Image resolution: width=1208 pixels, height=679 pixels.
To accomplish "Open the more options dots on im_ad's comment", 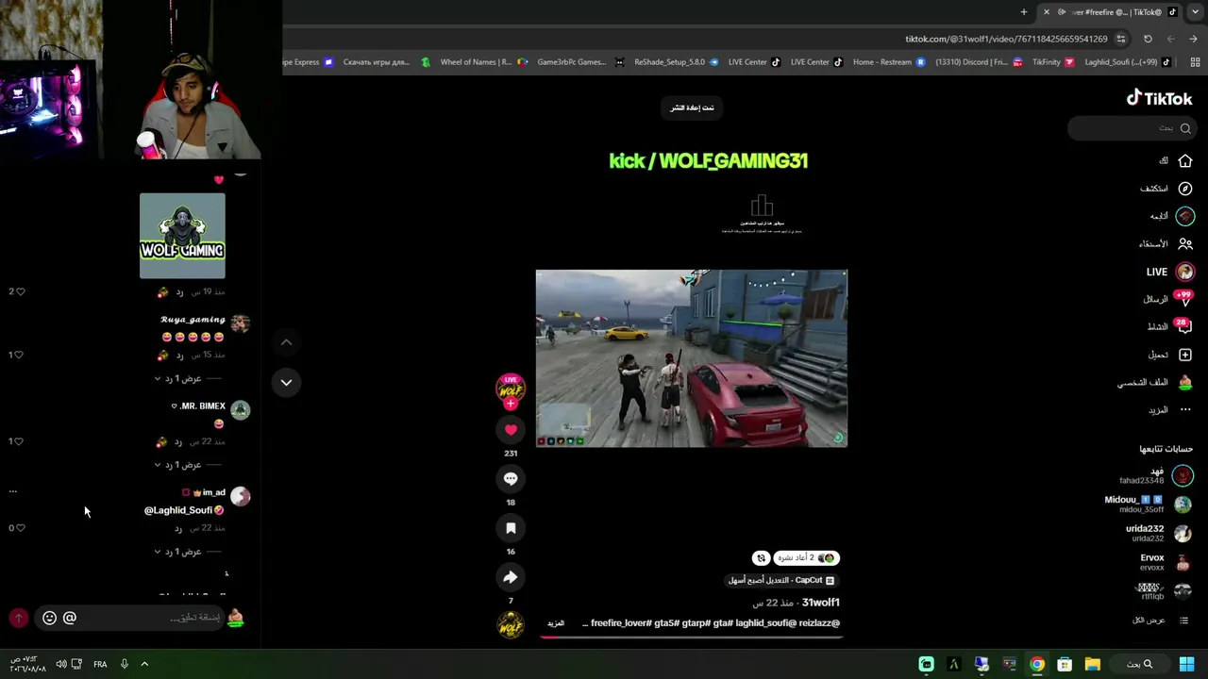I will [12, 491].
